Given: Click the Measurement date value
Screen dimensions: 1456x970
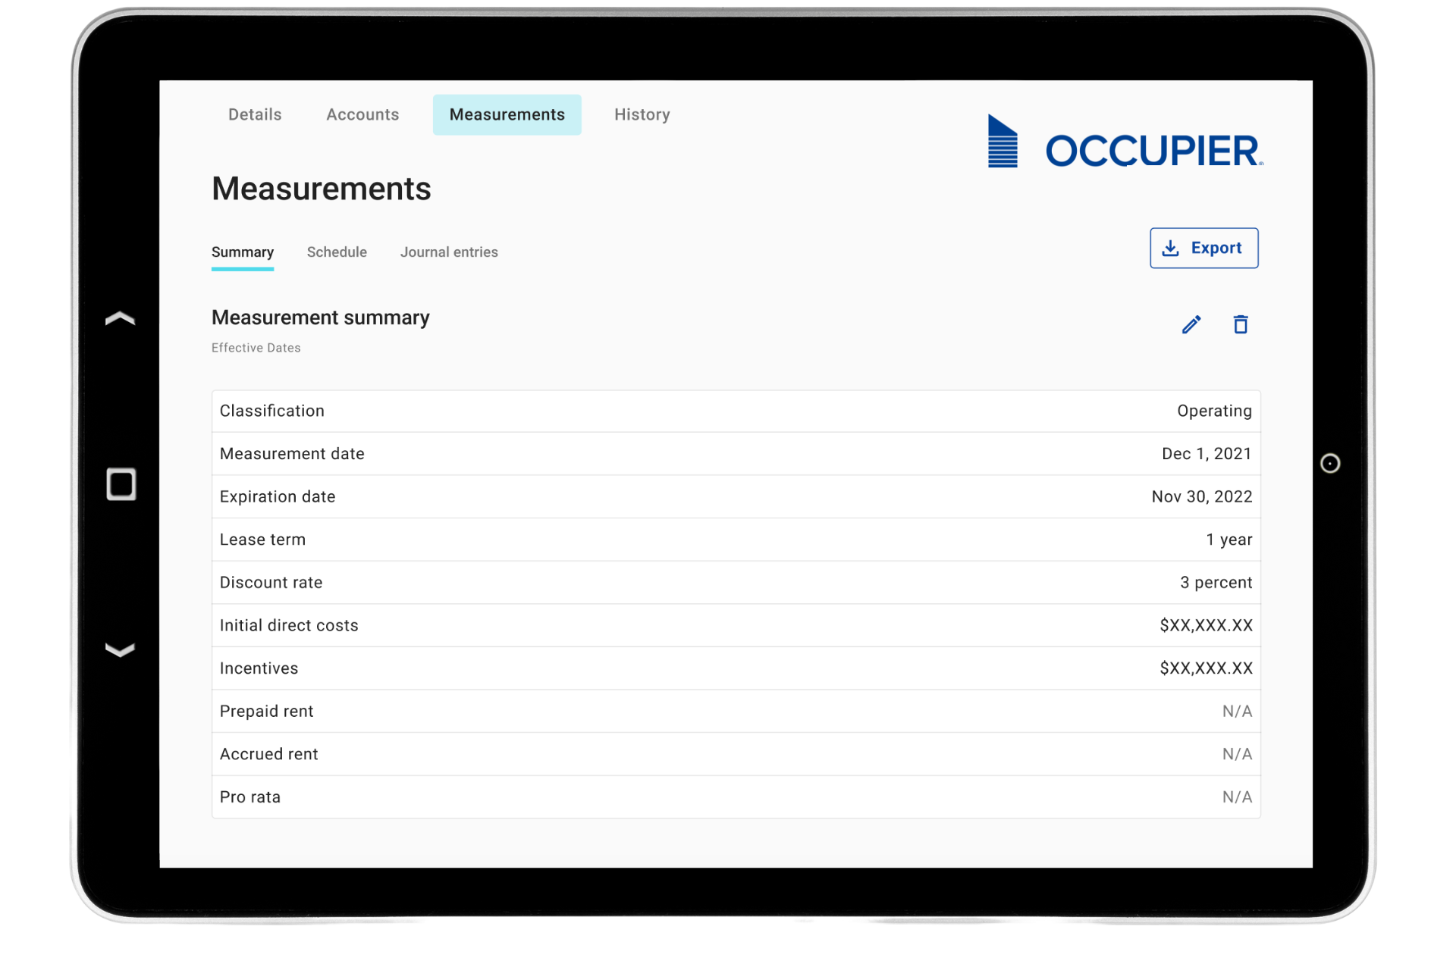Looking at the screenshot, I should 1206,454.
